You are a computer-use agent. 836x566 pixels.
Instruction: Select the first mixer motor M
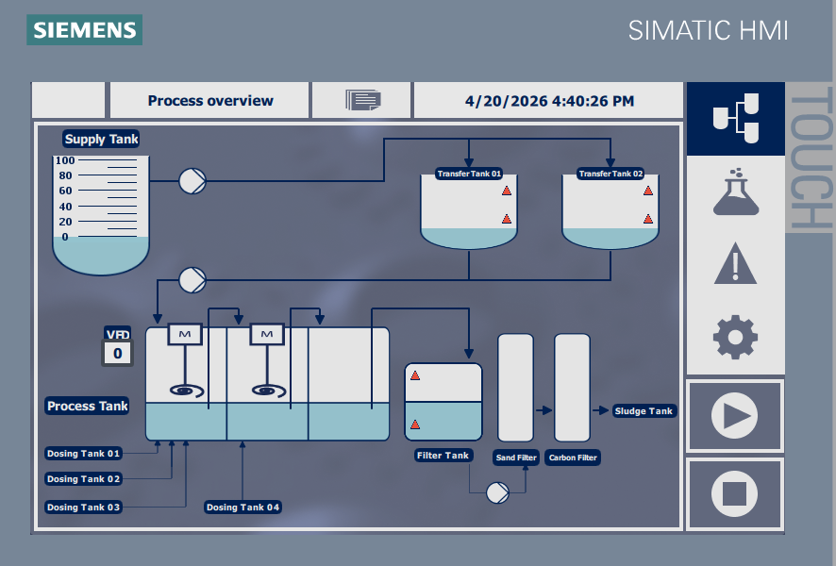coord(185,334)
